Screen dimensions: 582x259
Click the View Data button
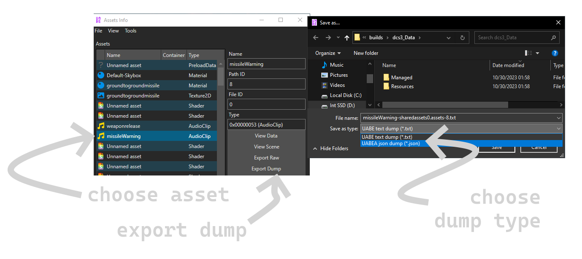[x=266, y=136]
